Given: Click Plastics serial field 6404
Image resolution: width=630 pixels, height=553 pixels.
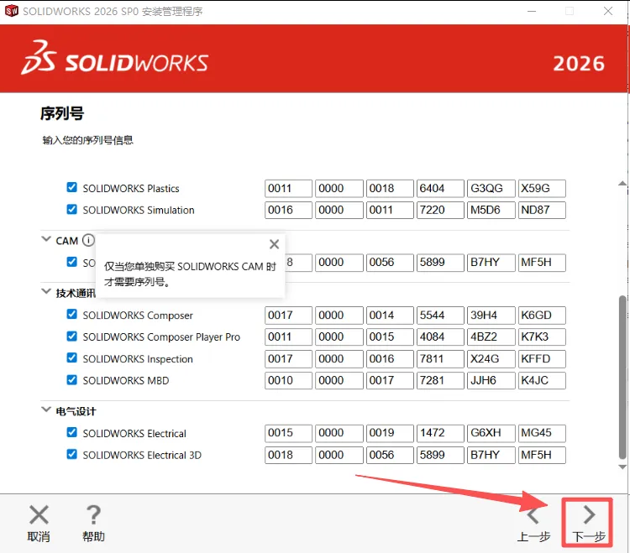Looking at the screenshot, I should [440, 188].
